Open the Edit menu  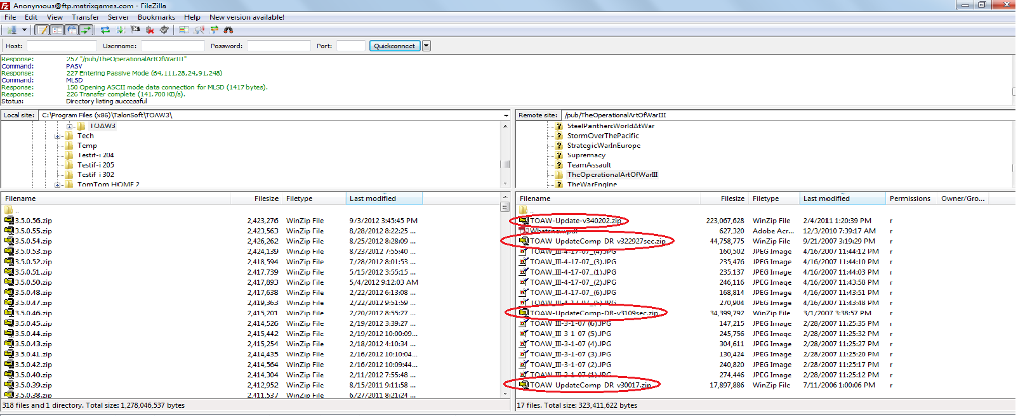click(x=30, y=17)
